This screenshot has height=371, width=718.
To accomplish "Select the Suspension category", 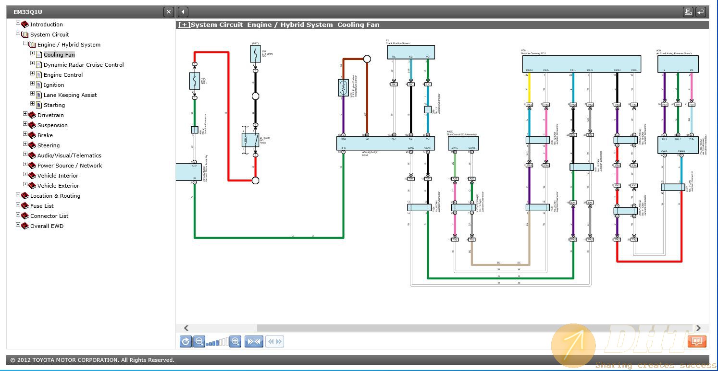I will tap(52, 125).
